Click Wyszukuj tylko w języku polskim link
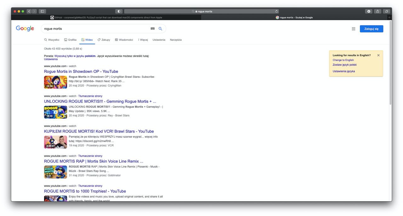Image resolution: width=403 pixels, height=216 pixels. (x=75, y=56)
